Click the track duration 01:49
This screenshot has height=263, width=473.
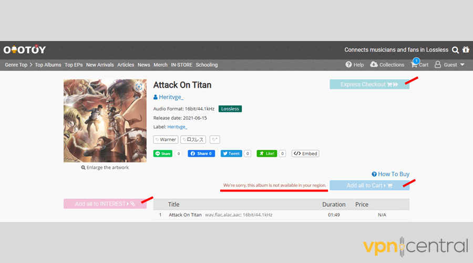tap(334, 215)
